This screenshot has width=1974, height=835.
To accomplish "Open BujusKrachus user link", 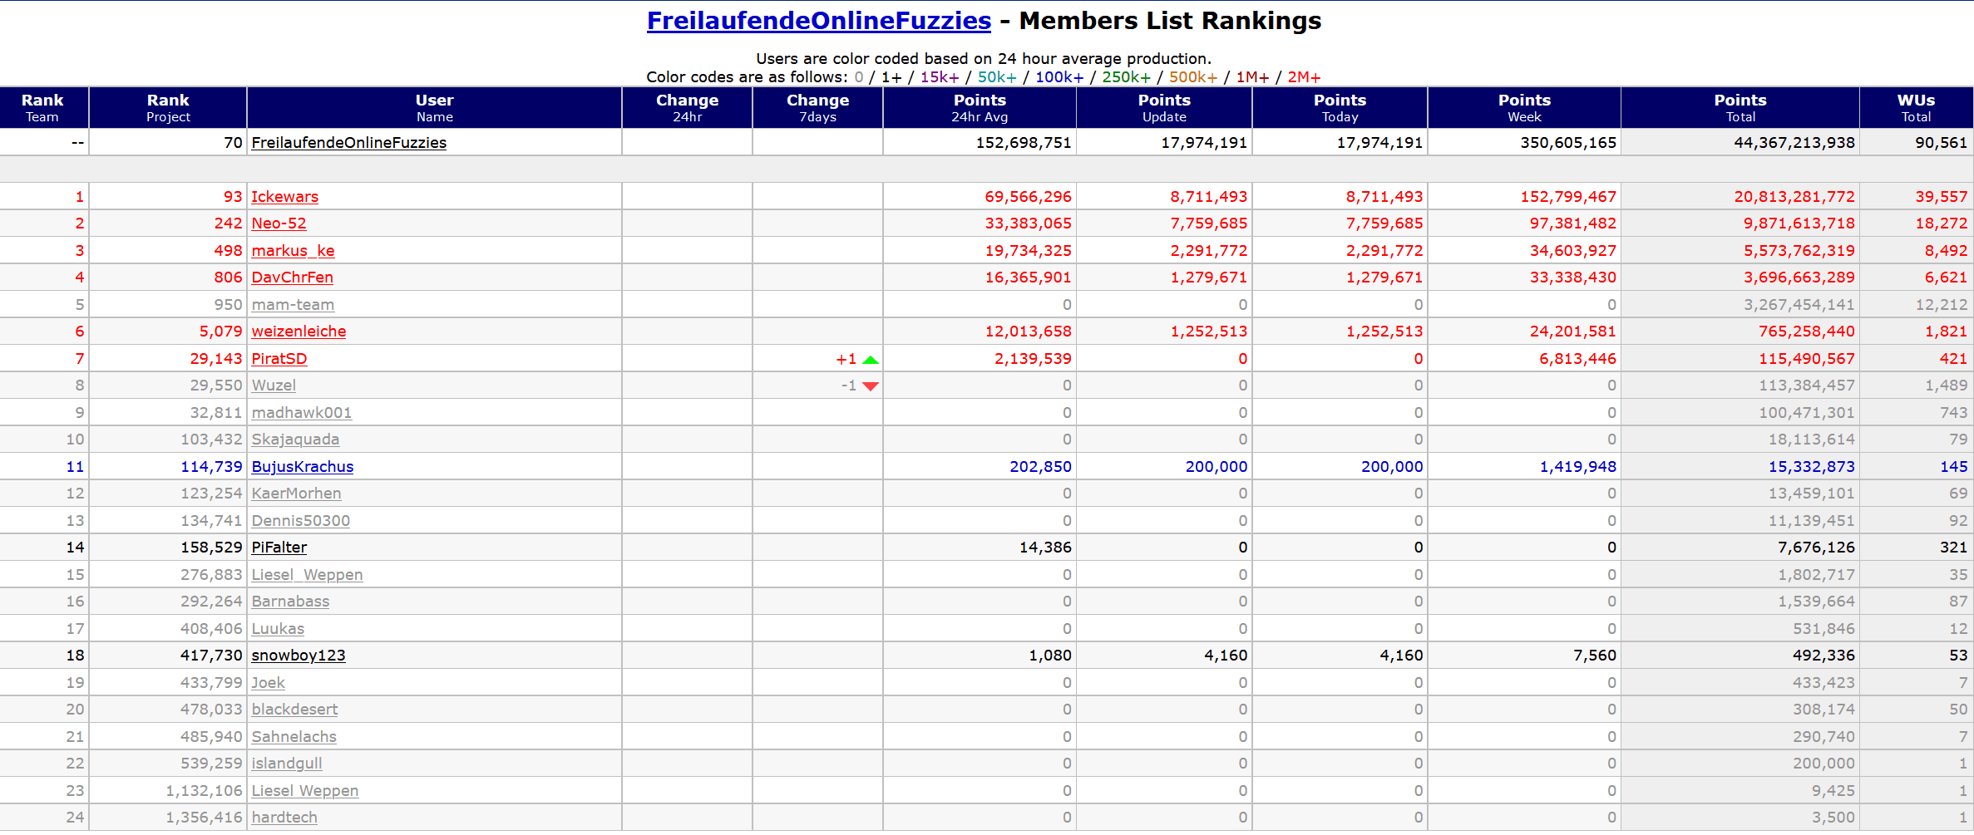I will [303, 467].
